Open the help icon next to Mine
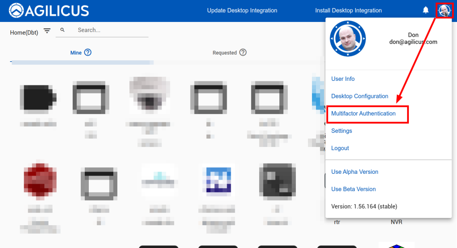 [x=88, y=53]
